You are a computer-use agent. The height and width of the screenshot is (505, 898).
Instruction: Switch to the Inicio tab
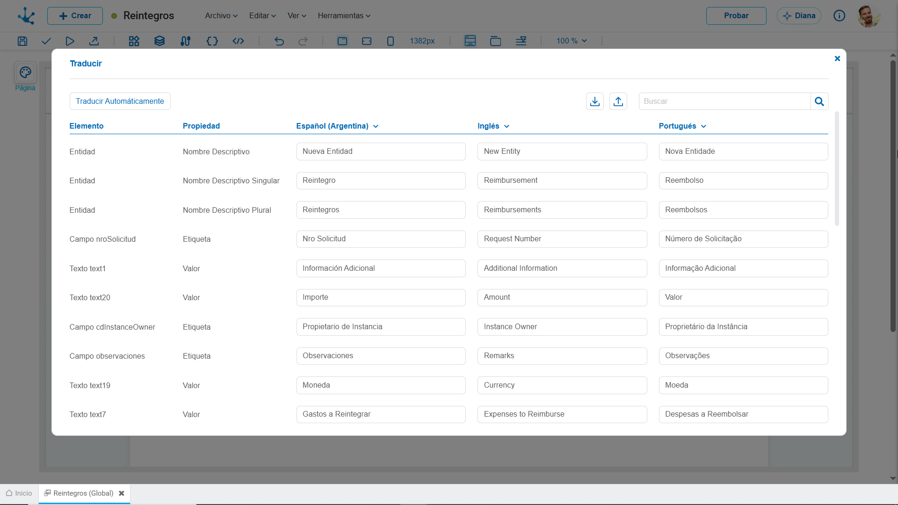point(19,493)
